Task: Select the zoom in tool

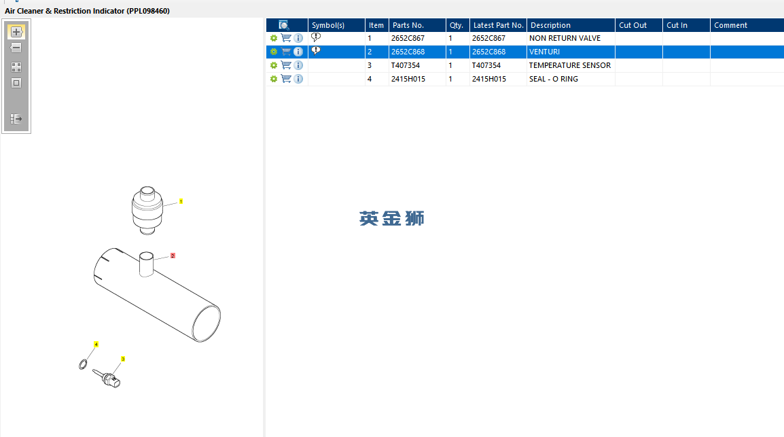Action: [x=16, y=32]
